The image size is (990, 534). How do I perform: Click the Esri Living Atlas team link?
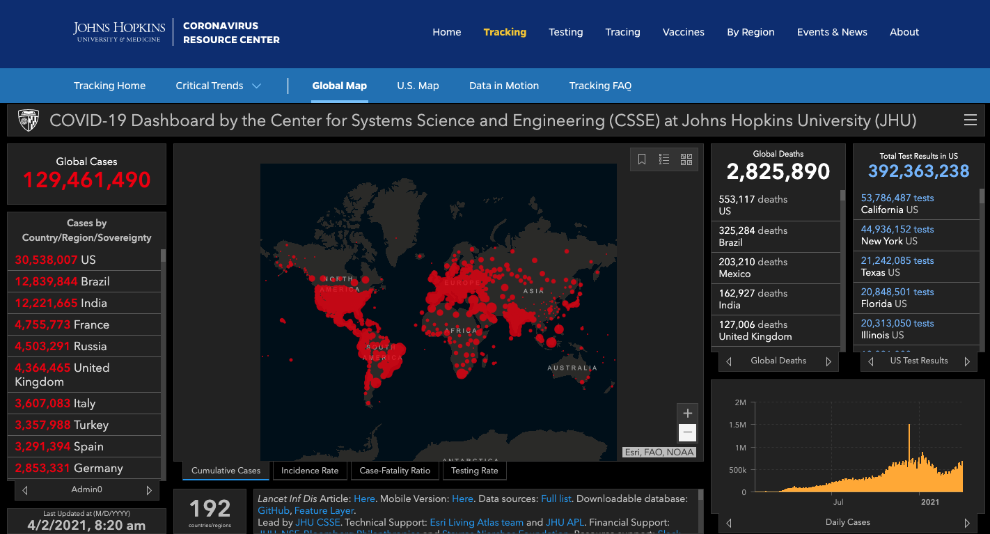476,522
